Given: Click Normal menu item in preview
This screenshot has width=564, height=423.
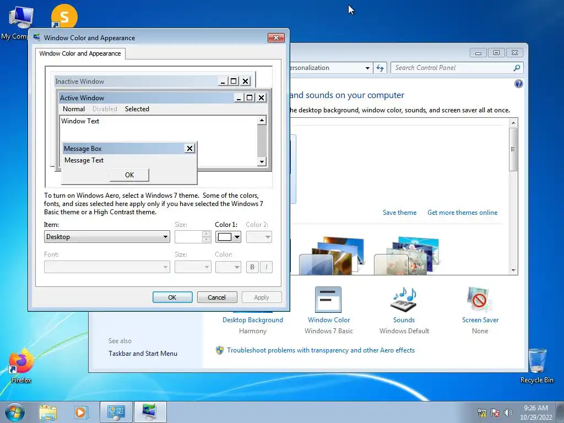Looking at the screenshot, I should click(74, 109).
